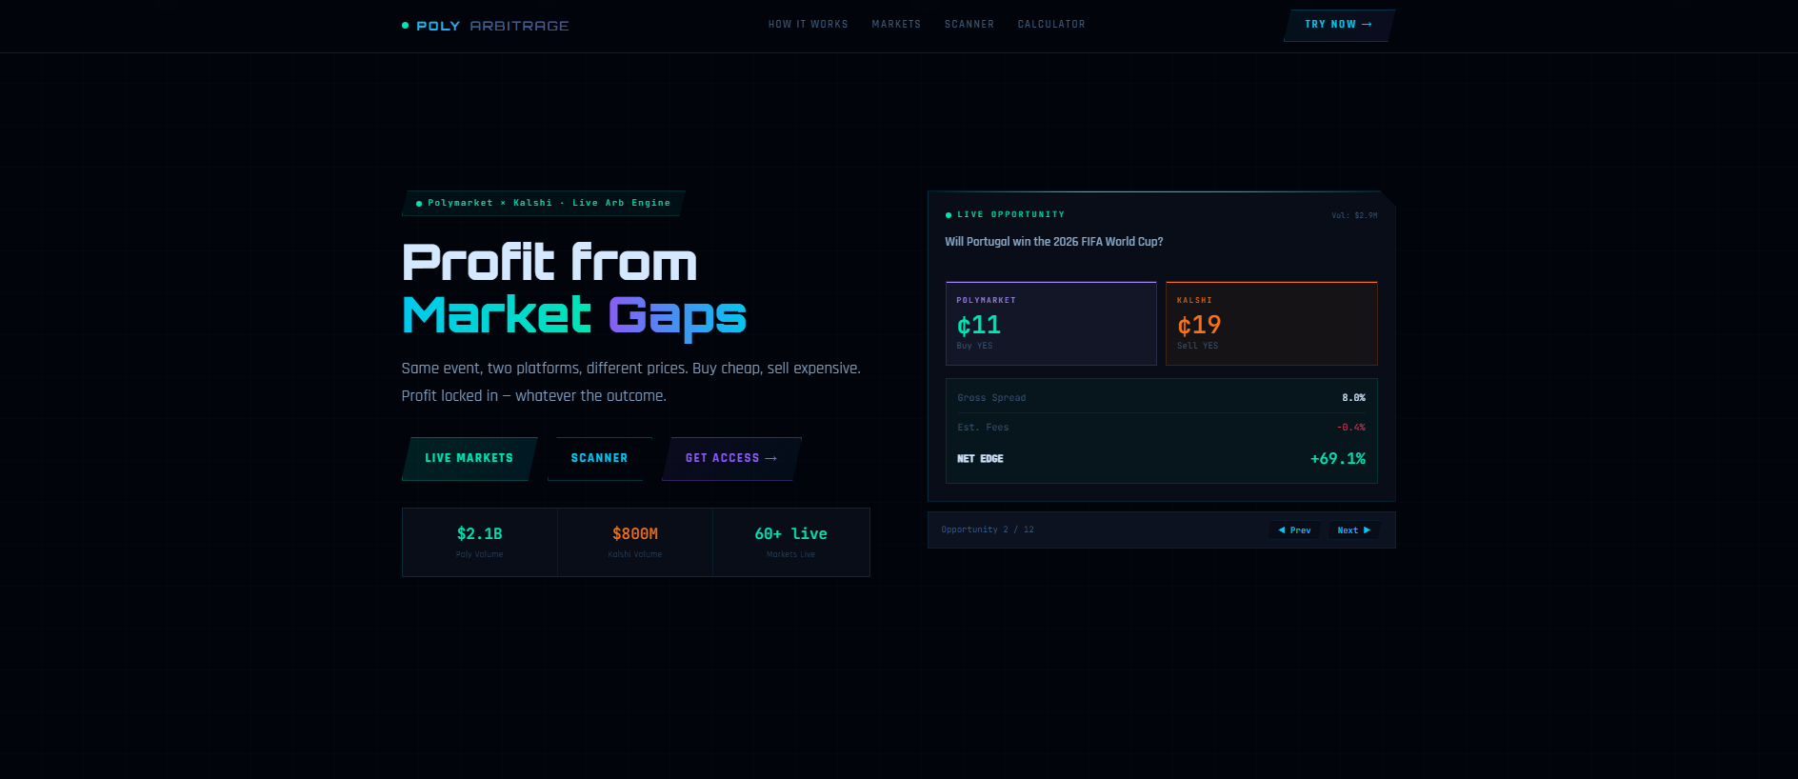Click the GET ACCESS button

tap(731, 458)
